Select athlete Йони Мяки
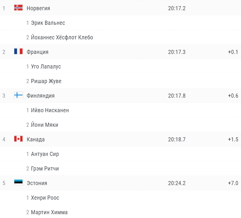This screenshot has height=218, width=241. coord(45,125)
